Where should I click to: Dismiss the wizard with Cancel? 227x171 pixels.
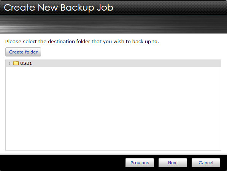206,163
